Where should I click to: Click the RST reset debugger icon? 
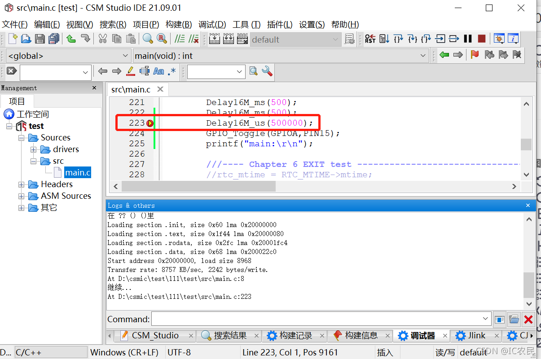[370, 39]
